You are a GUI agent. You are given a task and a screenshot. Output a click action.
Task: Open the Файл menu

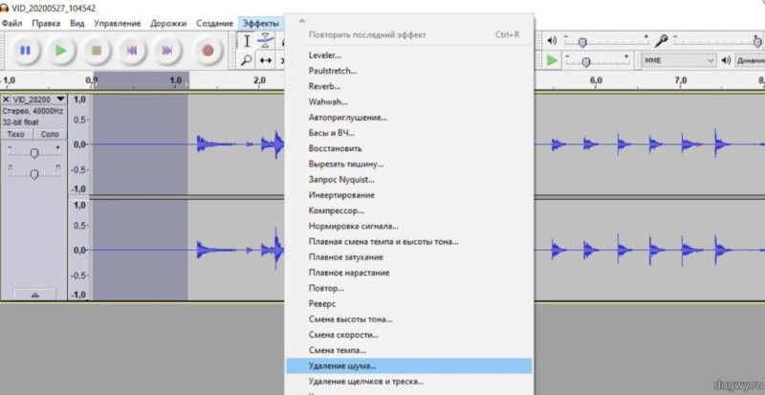tap(11, 24)
